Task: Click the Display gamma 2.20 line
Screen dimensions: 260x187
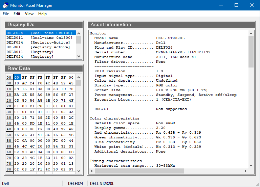Action: (x=130, y=128)
